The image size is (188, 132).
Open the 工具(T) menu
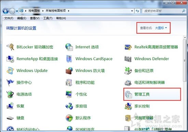[48, 18]
